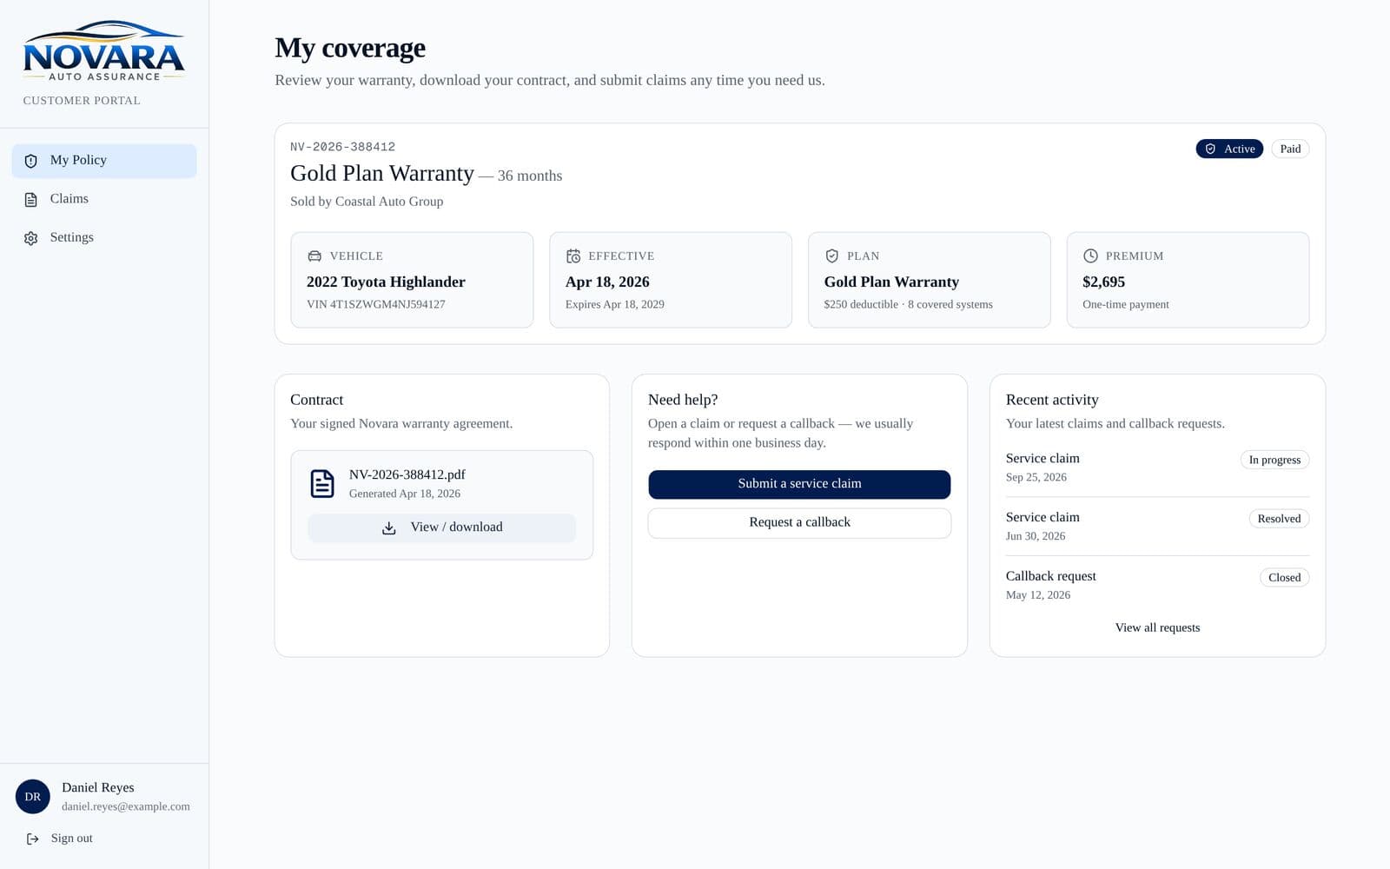The width and height of the screenshot is (1390, 869).
Task: Click $250 deductible · 8 covered systems
Action: coord(908,305)
